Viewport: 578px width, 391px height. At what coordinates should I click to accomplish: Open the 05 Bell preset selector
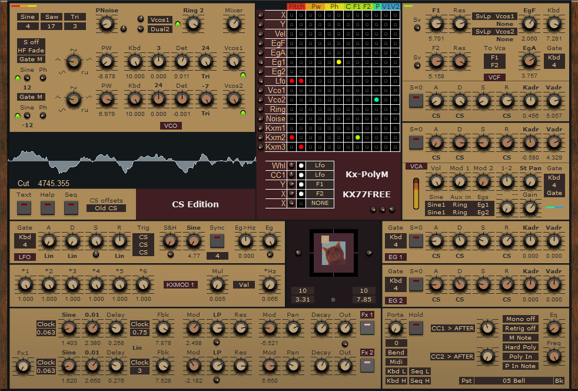pos(514,380)
